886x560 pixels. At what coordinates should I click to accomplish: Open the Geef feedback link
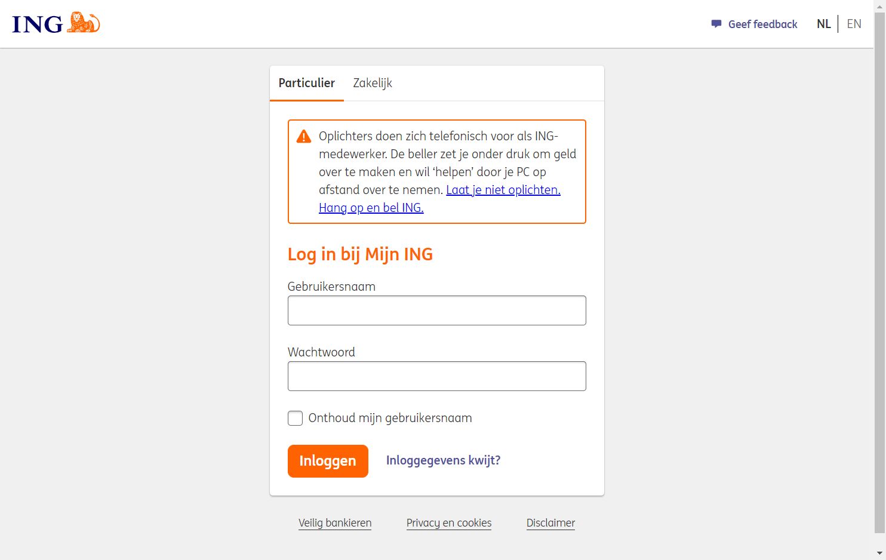[x=762, y=24]
